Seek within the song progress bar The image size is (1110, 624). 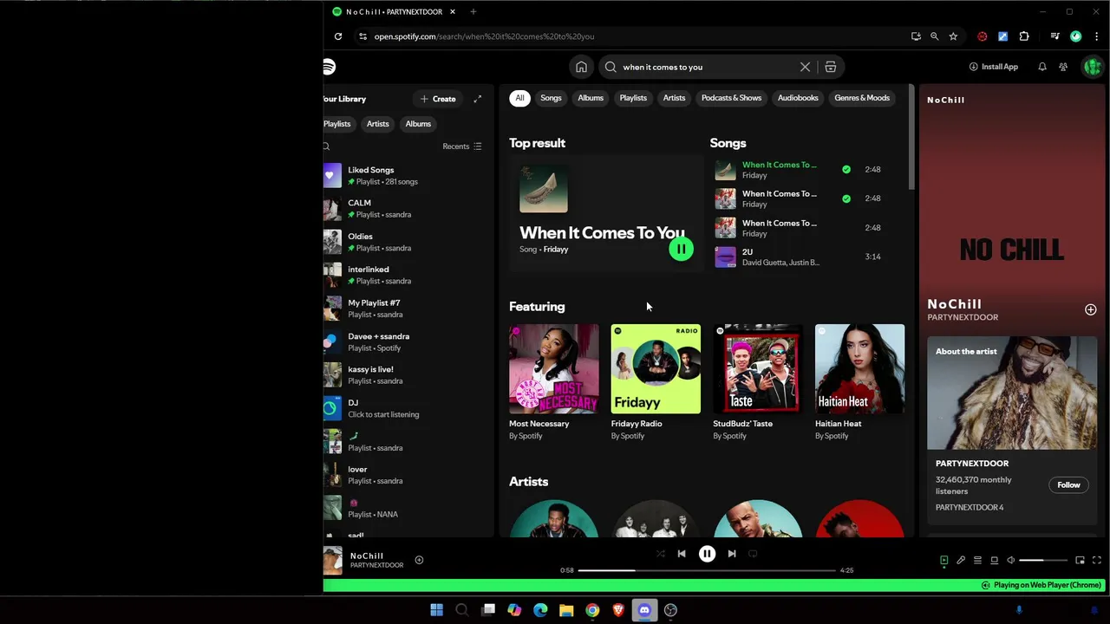pos(707,570)
